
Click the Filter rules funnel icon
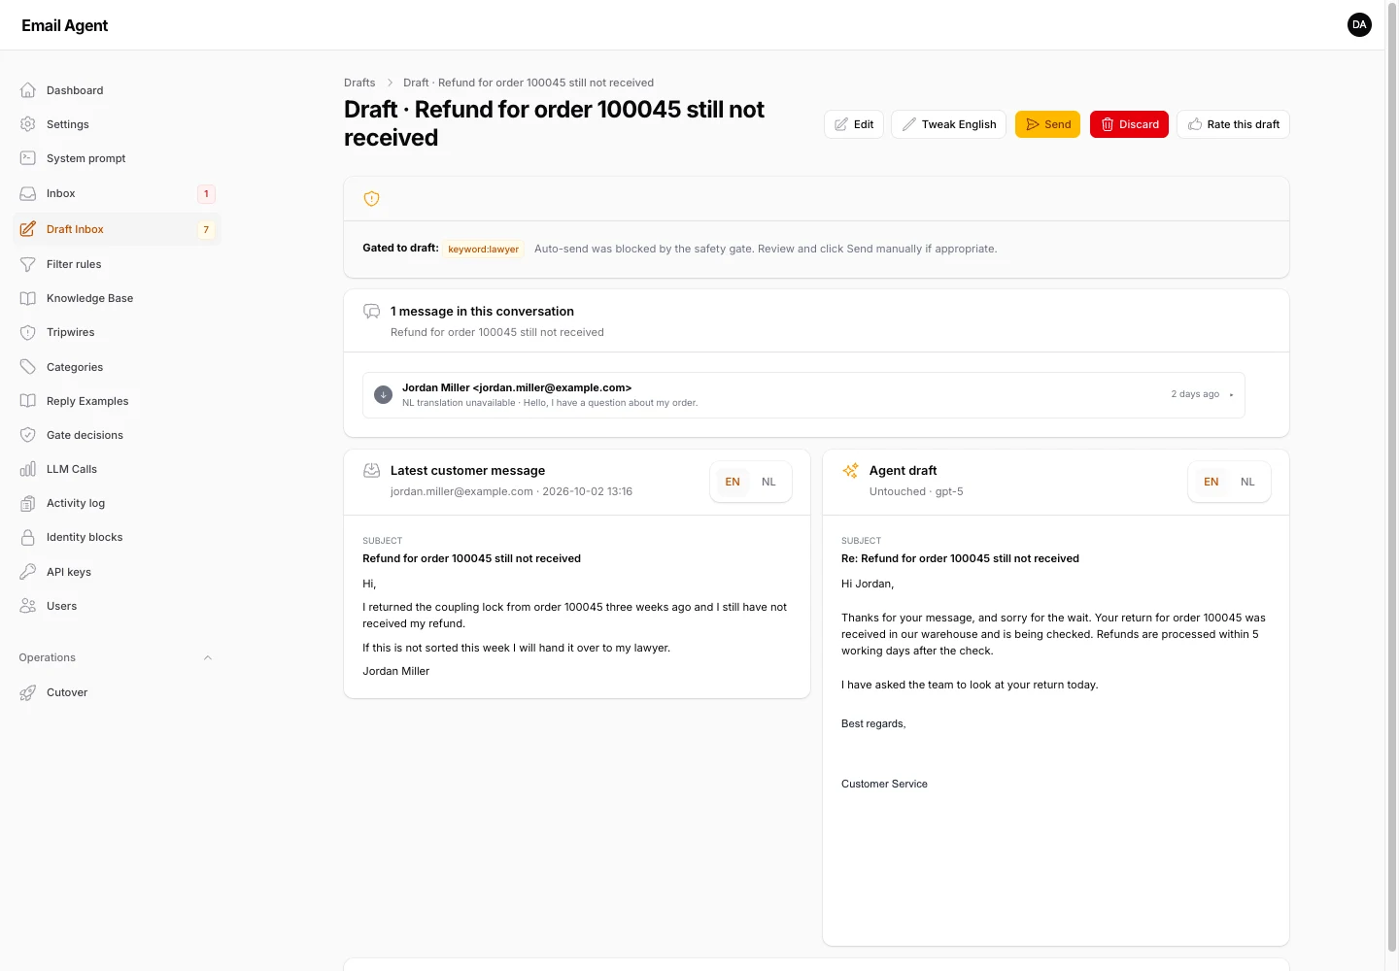[x=28, y=264]
